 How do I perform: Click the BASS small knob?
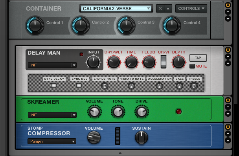[179, 86]
